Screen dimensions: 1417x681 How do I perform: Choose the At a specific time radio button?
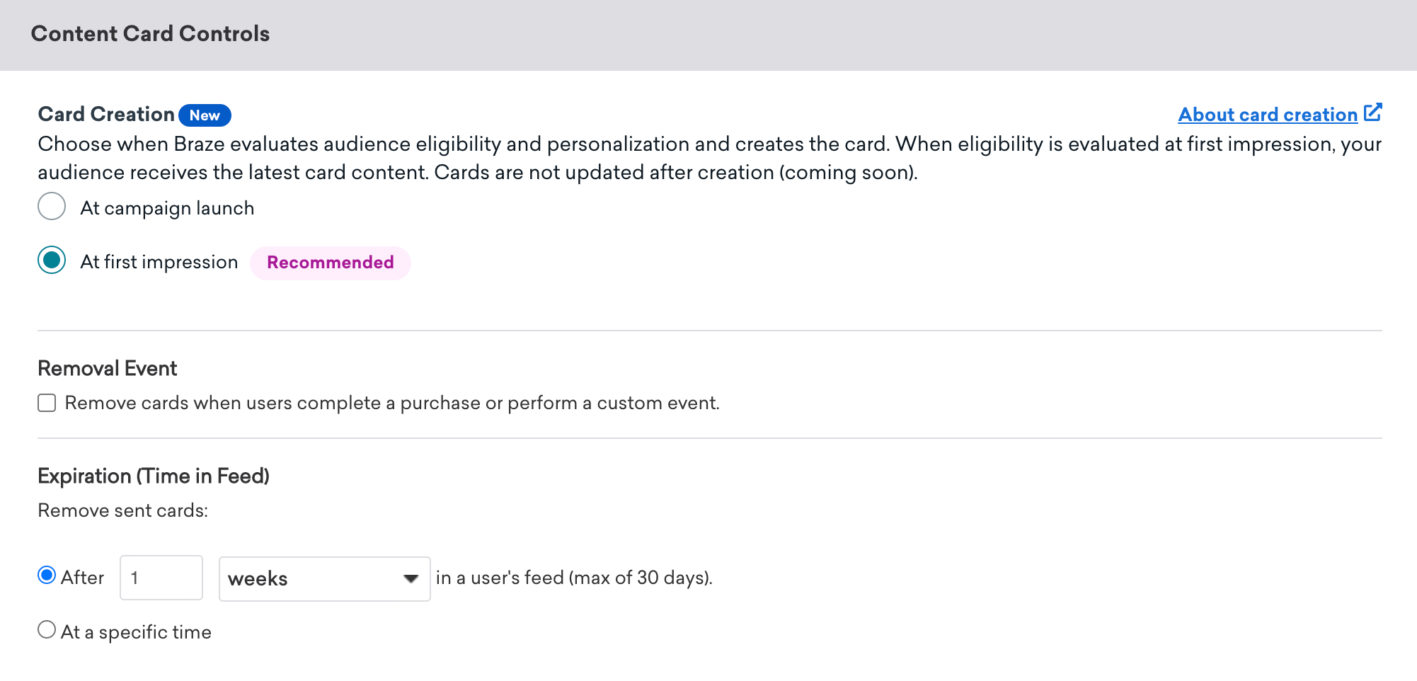47,629
